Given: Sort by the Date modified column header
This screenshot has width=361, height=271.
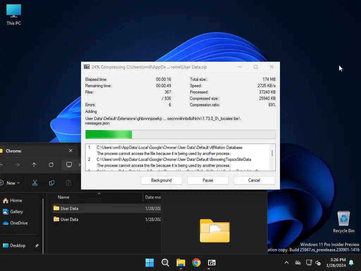Looking at the screenshot, I should [x=152, y=197].
